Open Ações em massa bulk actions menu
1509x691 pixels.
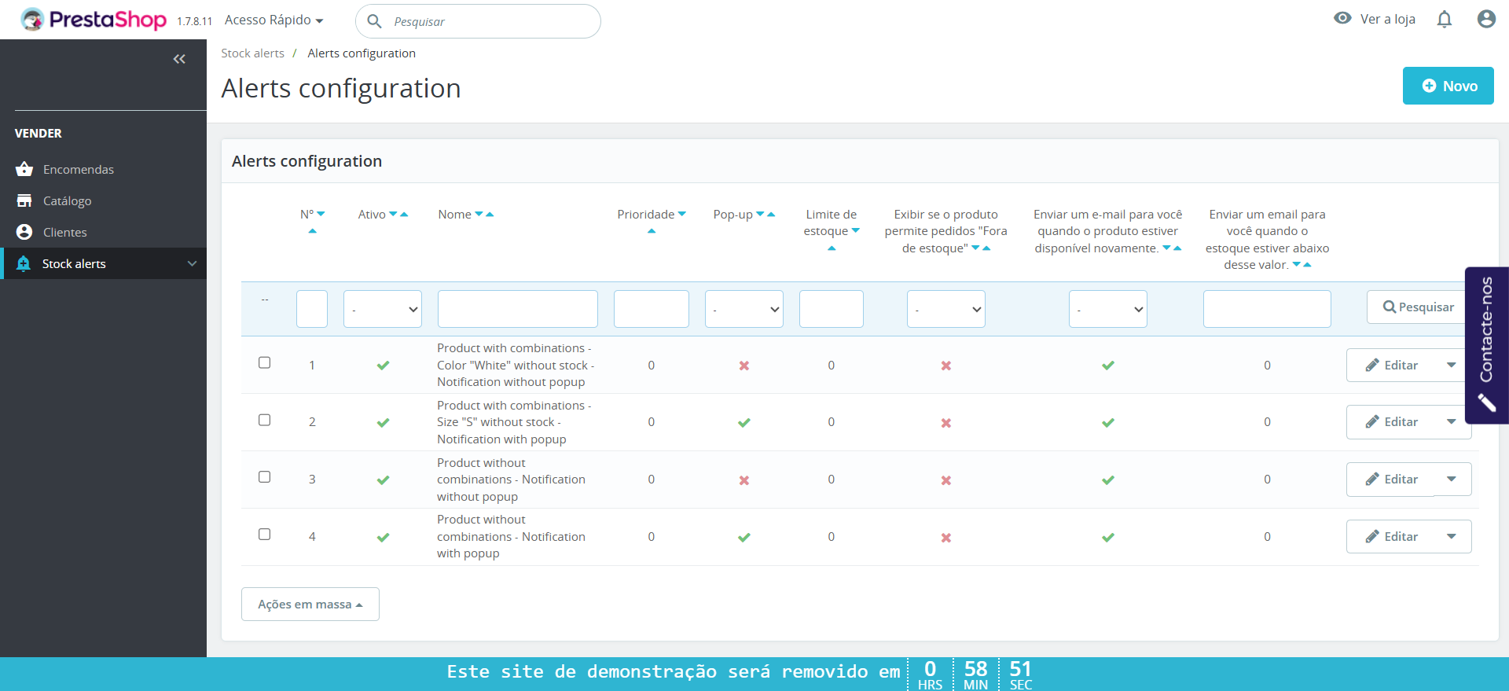(310, 605)
